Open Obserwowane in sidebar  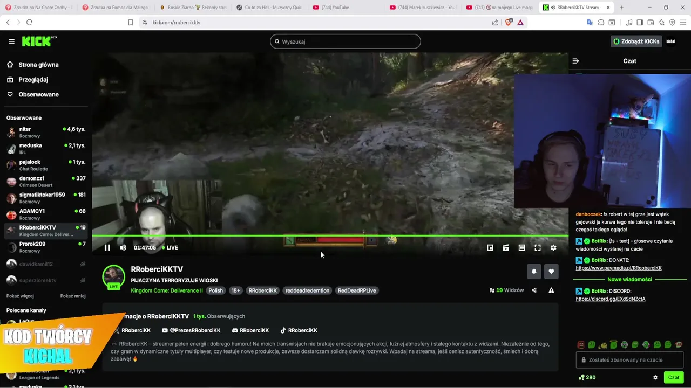tap(32, 95)
